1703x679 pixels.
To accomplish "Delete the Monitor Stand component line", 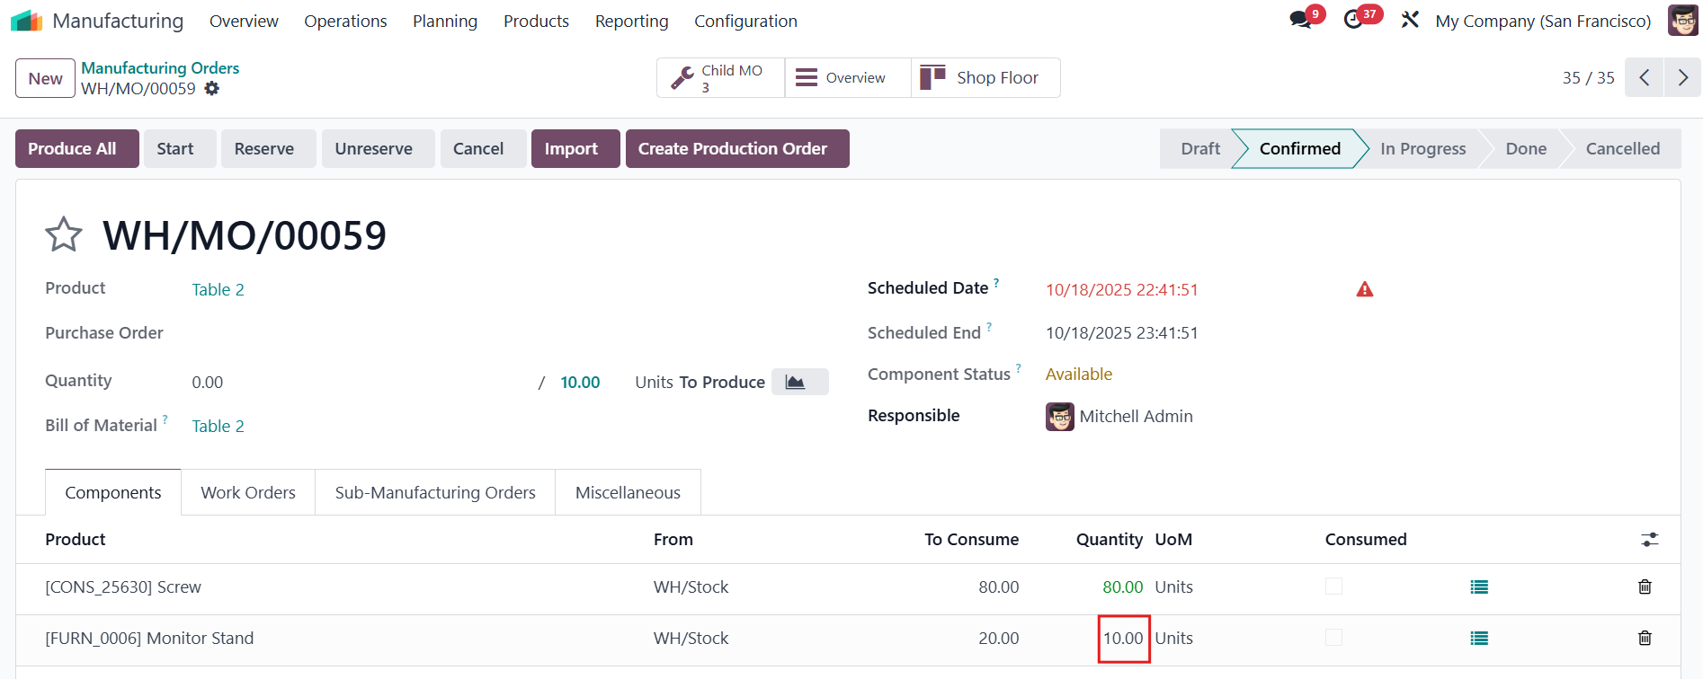I will (1644, 639).
